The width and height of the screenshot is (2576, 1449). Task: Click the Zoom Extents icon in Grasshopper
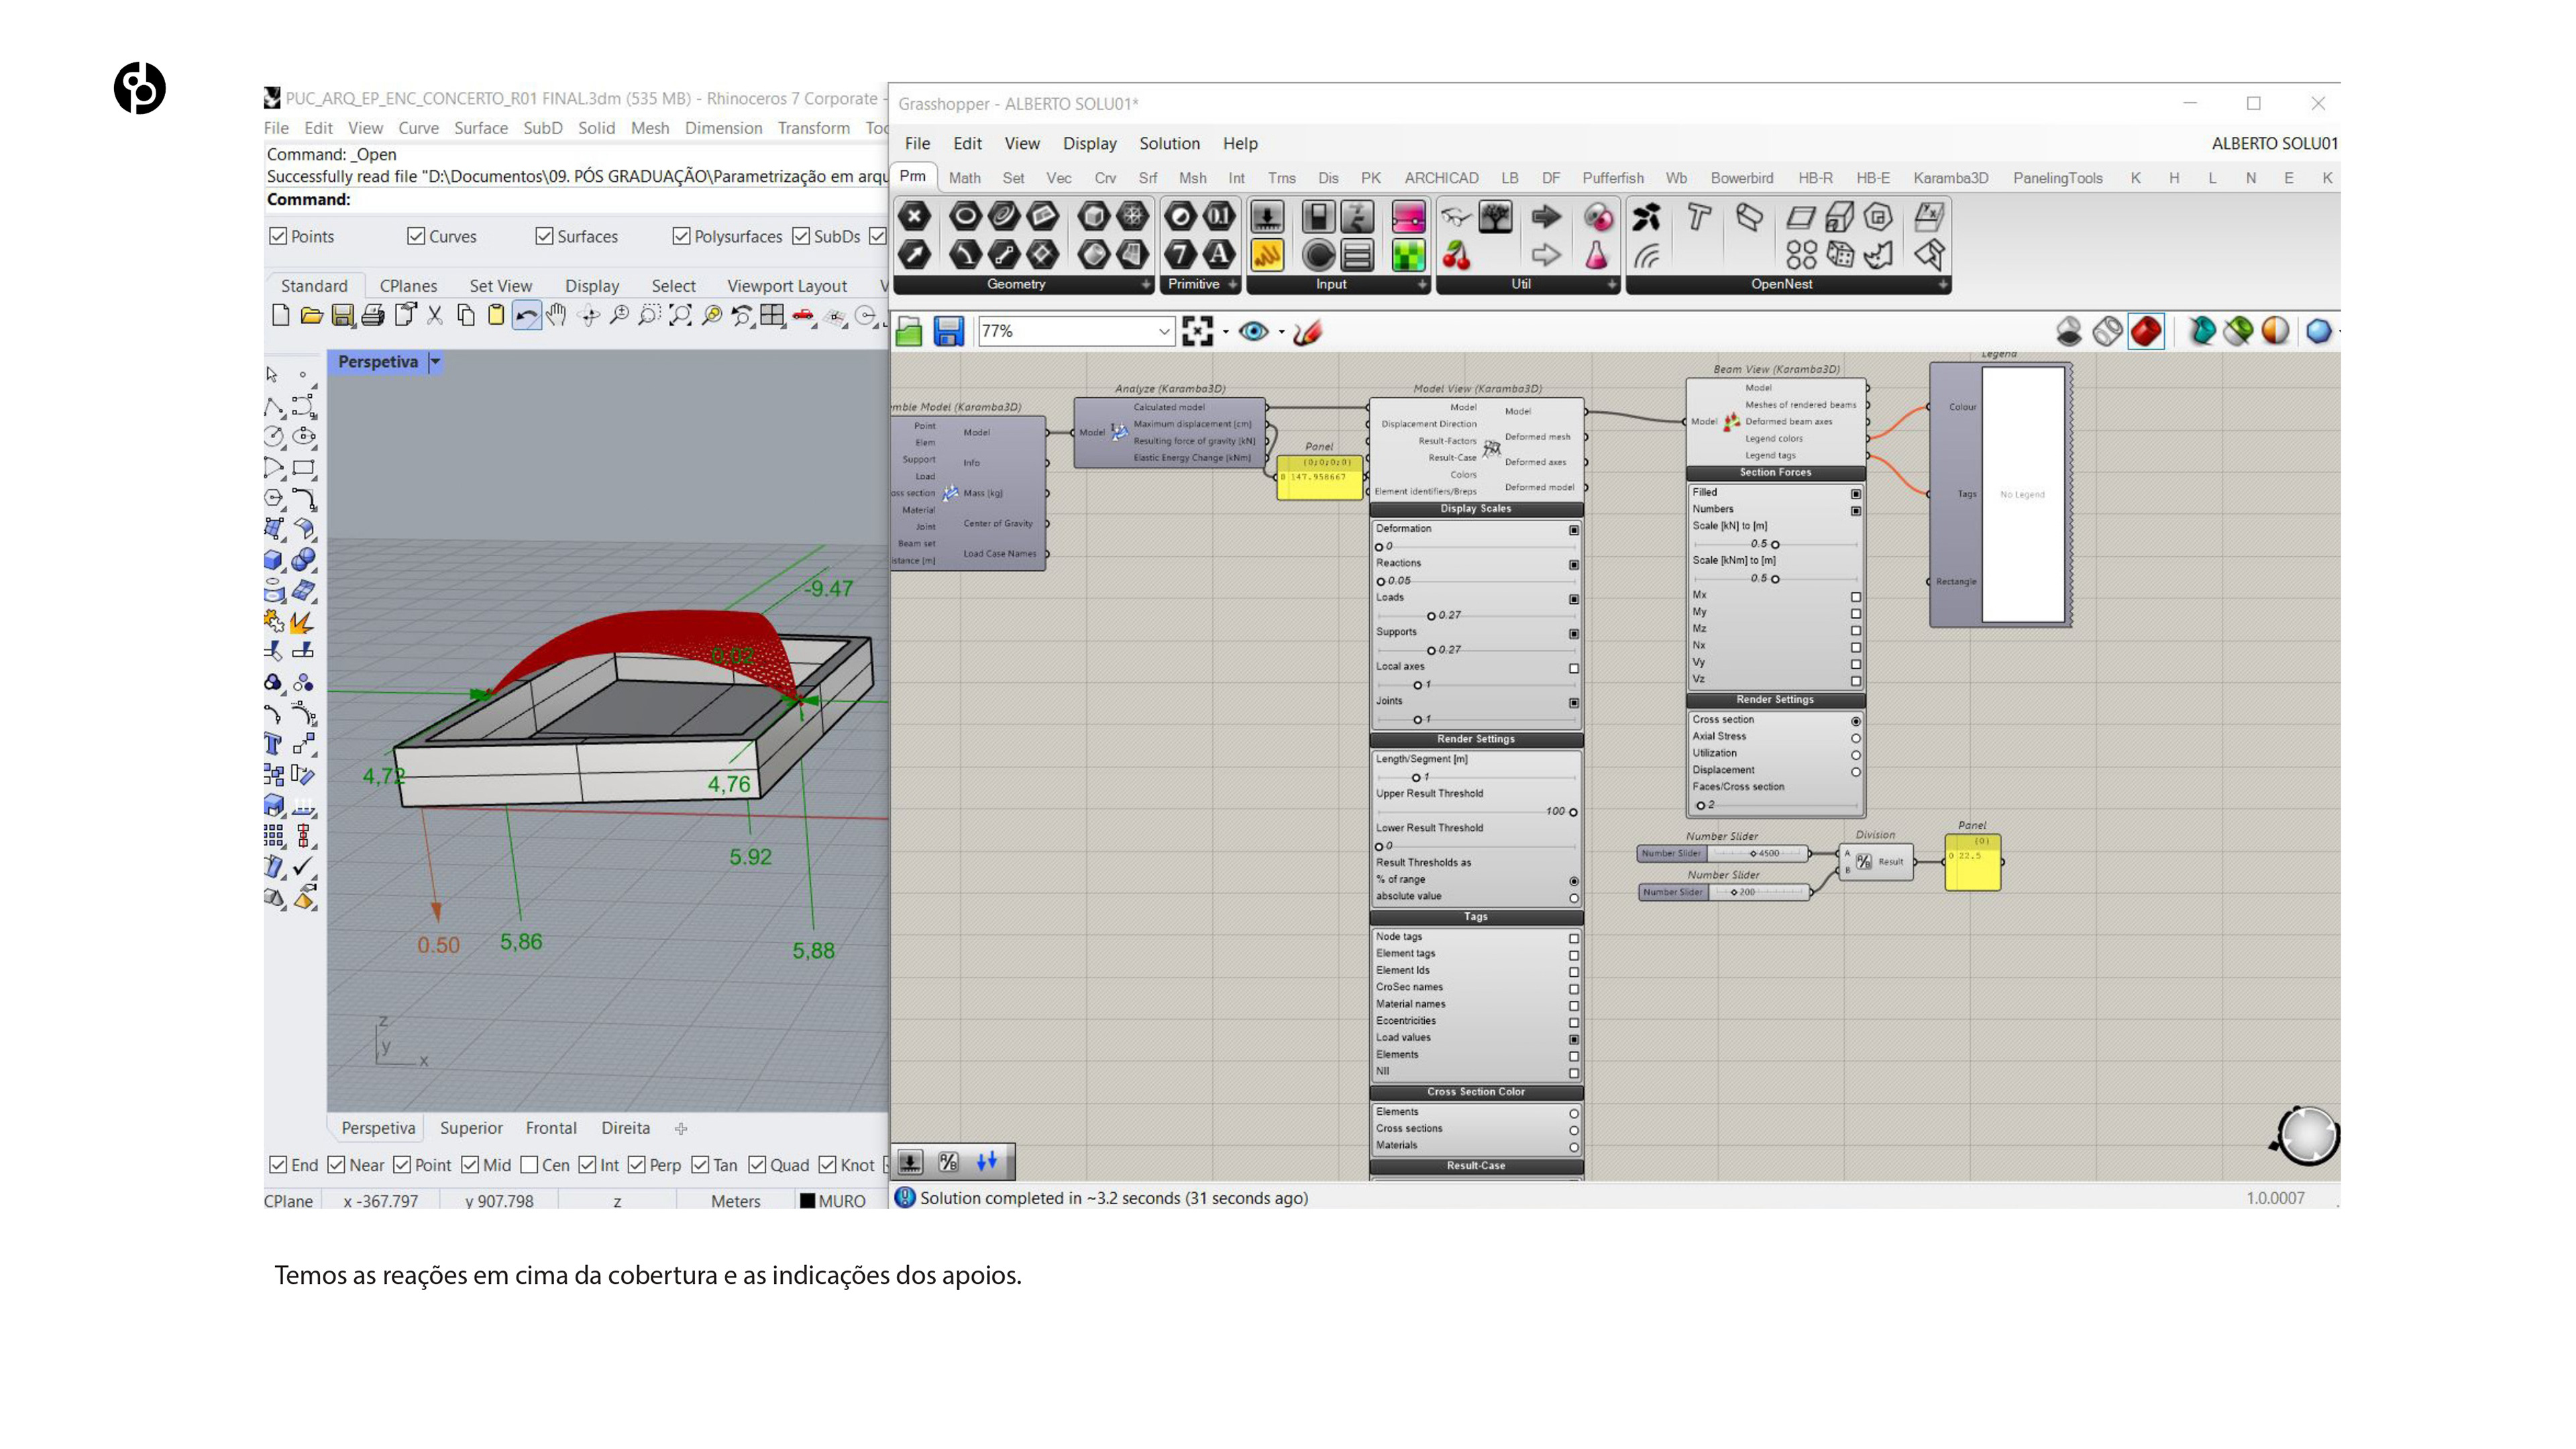click(x=1197, y=331)
